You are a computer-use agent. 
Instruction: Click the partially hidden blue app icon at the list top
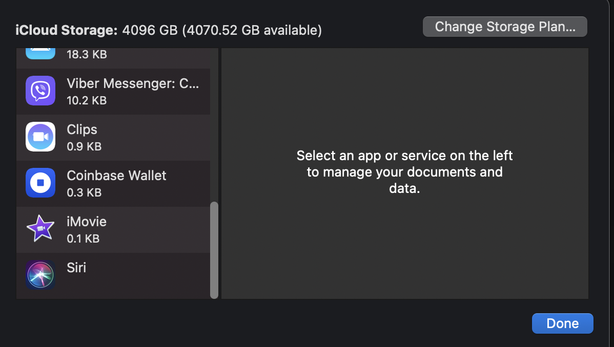point(40,54)
